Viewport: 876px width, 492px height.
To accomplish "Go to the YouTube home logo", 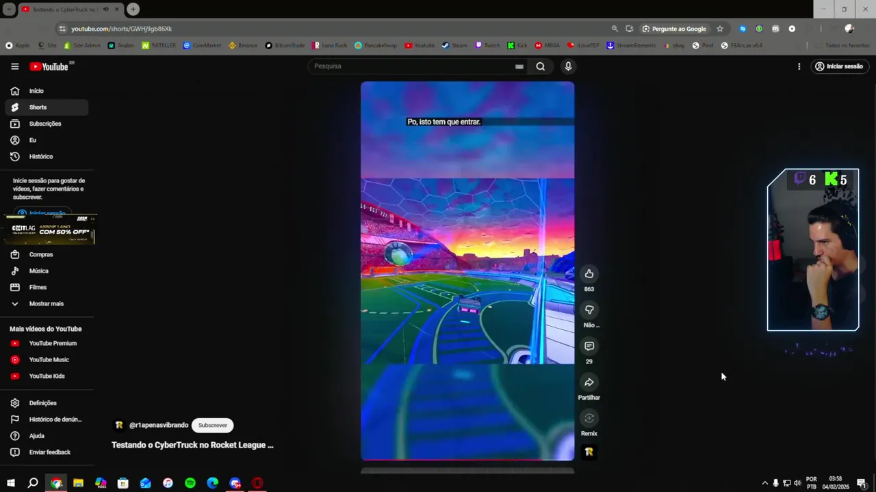I will point(49,66).
